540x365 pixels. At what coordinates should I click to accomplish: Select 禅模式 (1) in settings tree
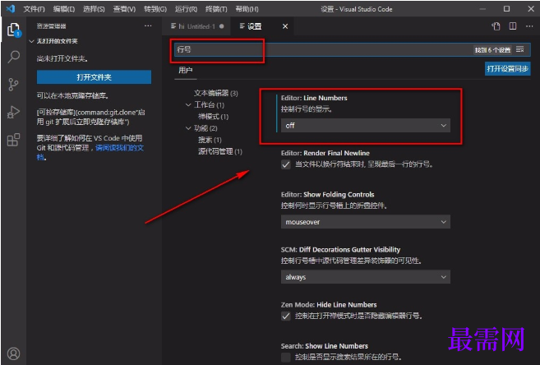213,117
